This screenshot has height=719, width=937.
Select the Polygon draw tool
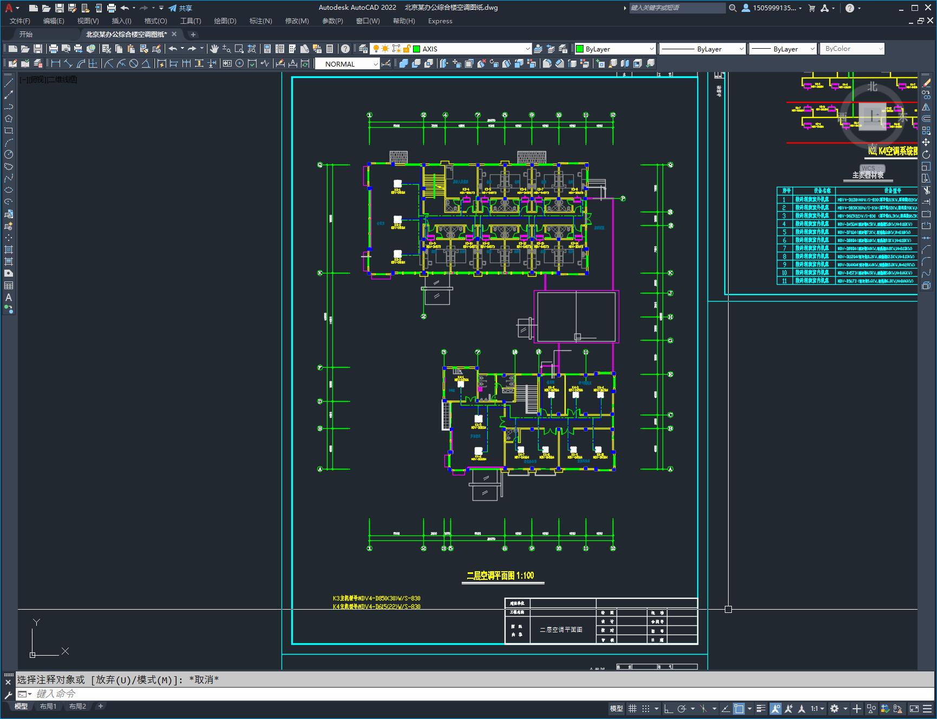click(x=9, y=119)
